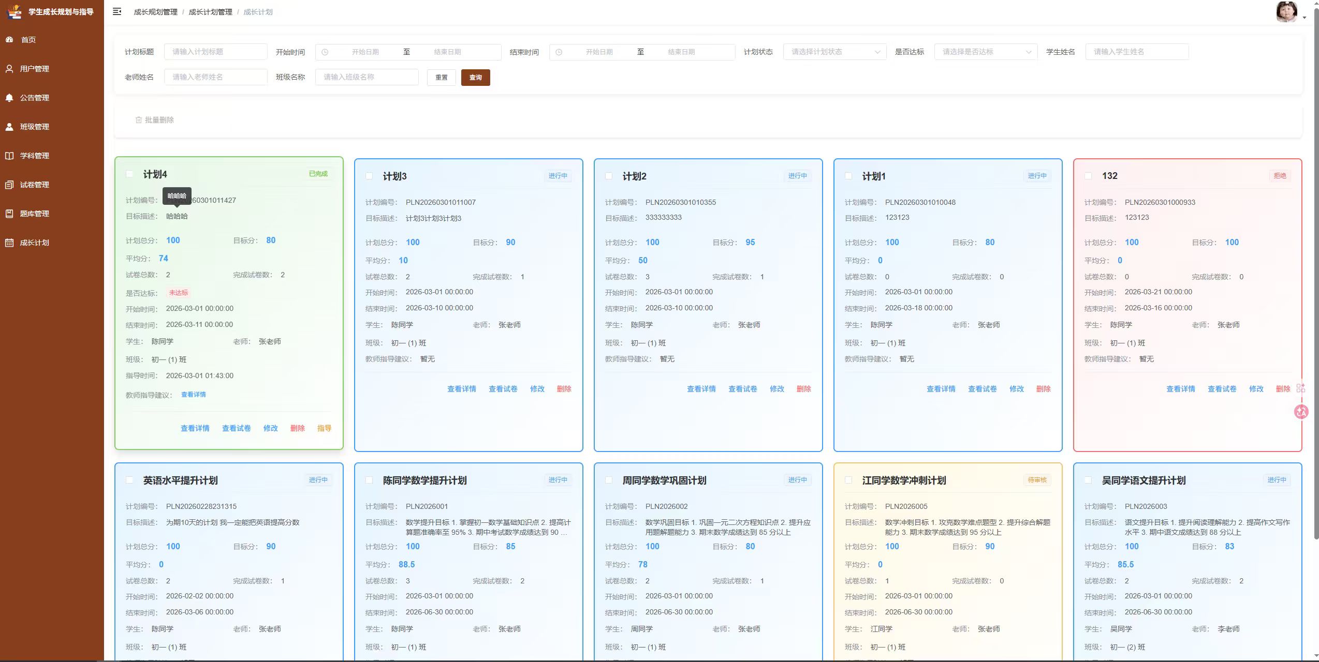This screenshot has height=662, width=1319.
Task: Open 班级管理 menu item
Action: click(x=52, y=127)
